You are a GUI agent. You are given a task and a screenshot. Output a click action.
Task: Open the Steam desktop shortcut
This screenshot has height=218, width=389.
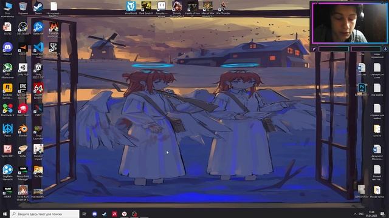(x=38, y=8)
